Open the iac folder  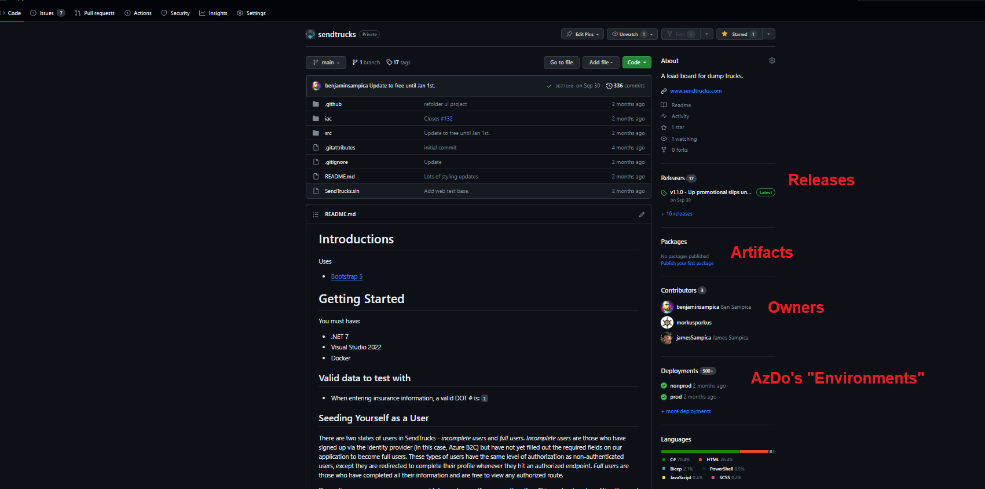tap(328, 119)
